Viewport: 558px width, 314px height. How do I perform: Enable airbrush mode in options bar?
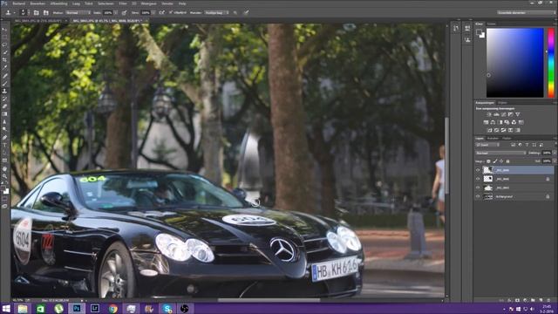(x=162, y=12)
